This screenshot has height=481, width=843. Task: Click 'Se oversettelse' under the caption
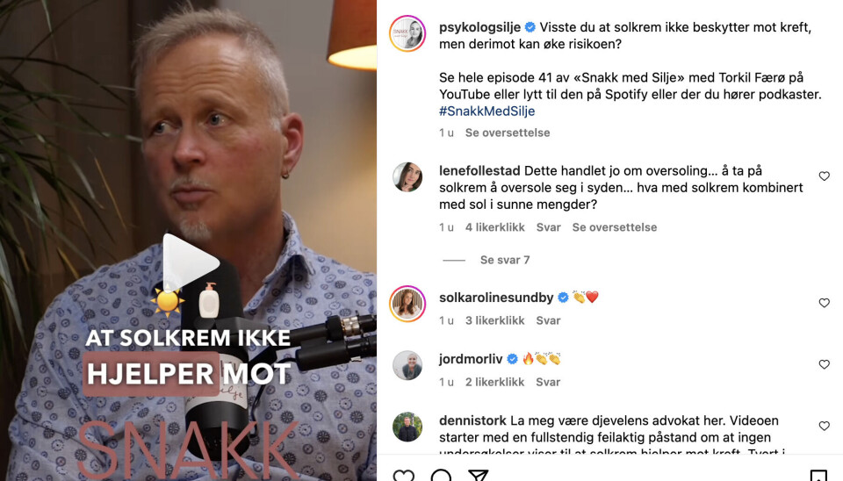coord(508,133)
